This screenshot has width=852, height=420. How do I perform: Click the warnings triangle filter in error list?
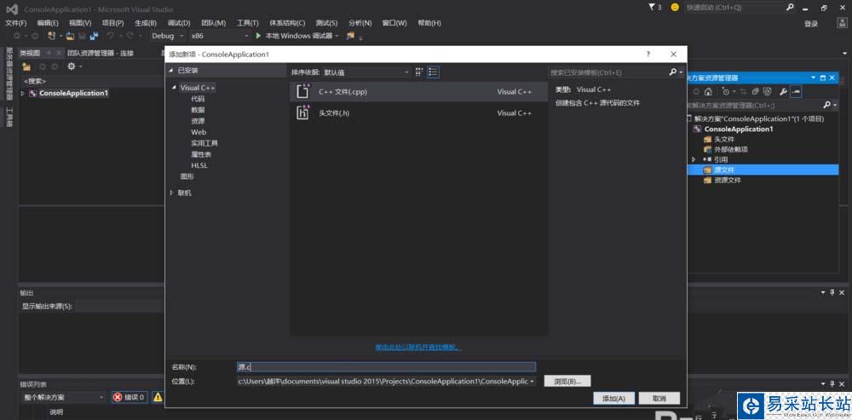point(158,397)
